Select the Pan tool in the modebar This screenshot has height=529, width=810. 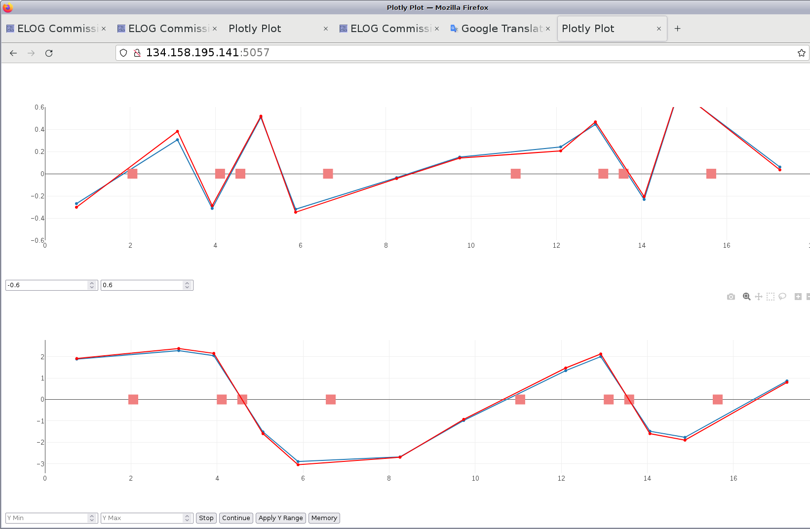click(759, 297)
